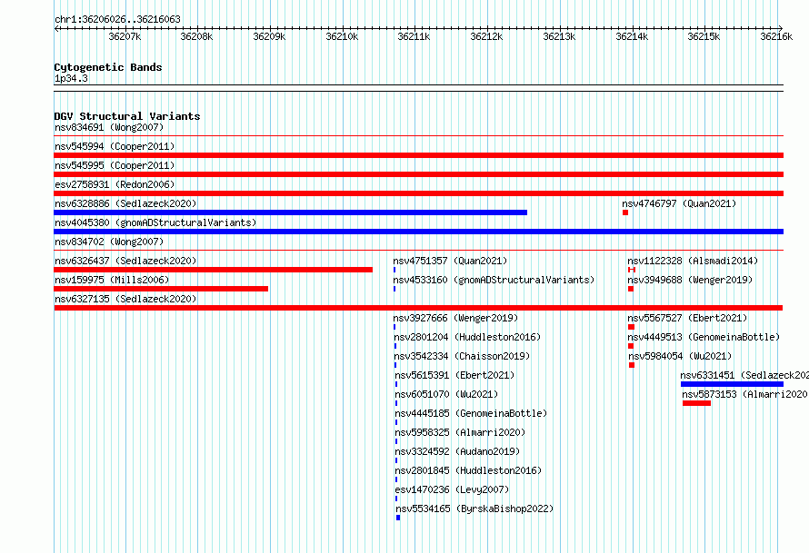Select the blue marker under nsv5534165
This screenshot has height=553, width=809.
pyautogui.click(x=398, y=518)
